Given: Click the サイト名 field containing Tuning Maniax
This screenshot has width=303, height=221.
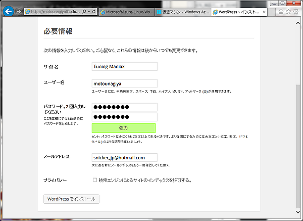Looking at the screenshot, I should [x=124, y=66].
